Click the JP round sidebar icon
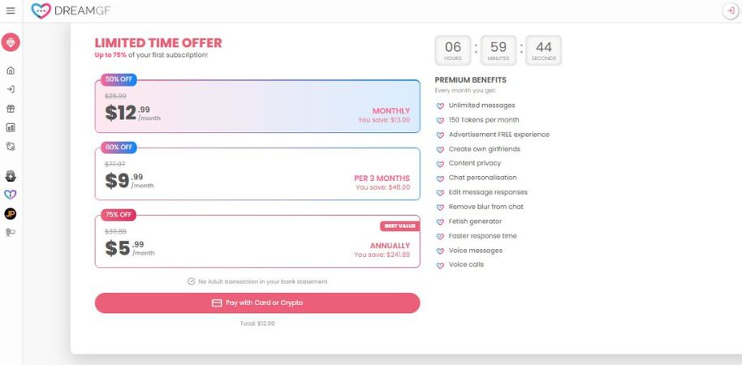The height and width of the screenshot is (365, 742). [11, 213]
